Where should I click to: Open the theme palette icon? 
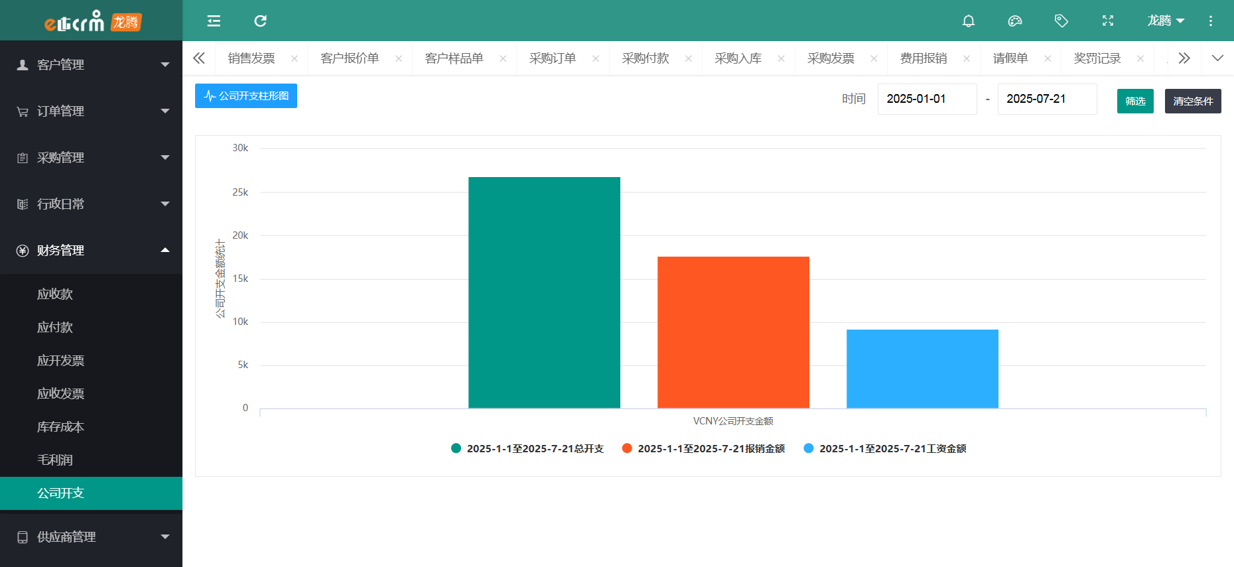click(x=1014, y=21)
